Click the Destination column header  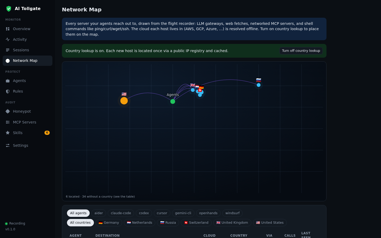click(x=107, y=236)
